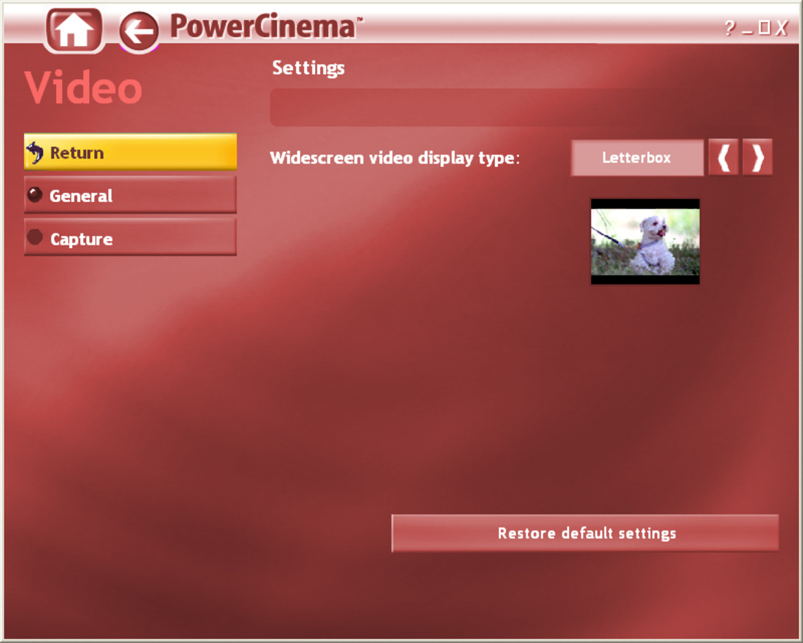Screen dimensions: 803x643
Task: Click the Letterbox display type field
Action: [637, 157]
